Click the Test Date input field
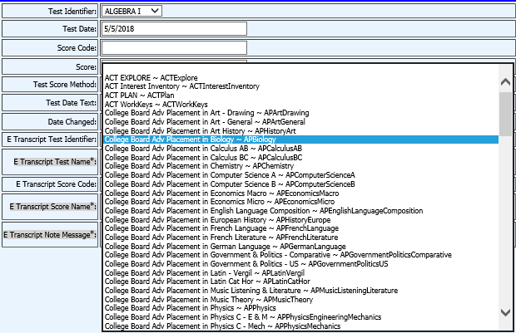The height and width of the screenshot is (333, 516). [x=174, y=29]
